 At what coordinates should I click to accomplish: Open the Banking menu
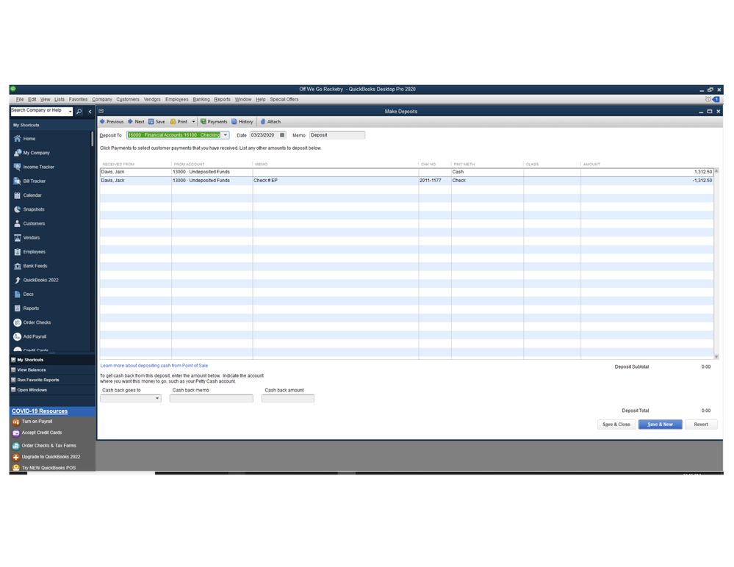click(201, 99)
